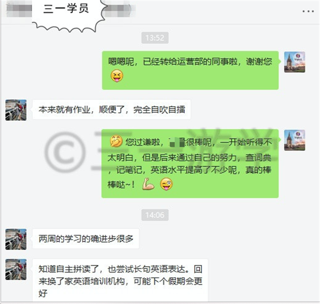Click the squinting tongue-out emoji in first green bubble
Viewport: 320px width, 304px height.
coord(117,76)
